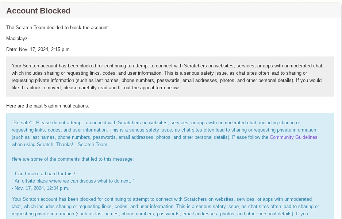Click "Your Scratch account" in the gray box

pyautogui.click(x=34, y=66)
